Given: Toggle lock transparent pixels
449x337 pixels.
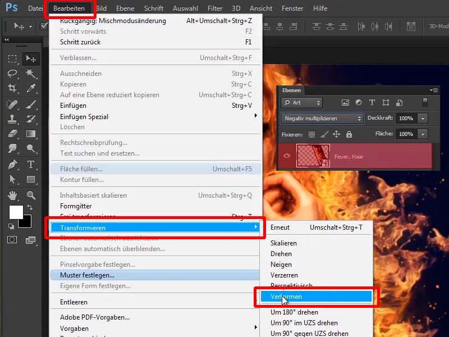Looking at the screenshot, I should 311,134.
